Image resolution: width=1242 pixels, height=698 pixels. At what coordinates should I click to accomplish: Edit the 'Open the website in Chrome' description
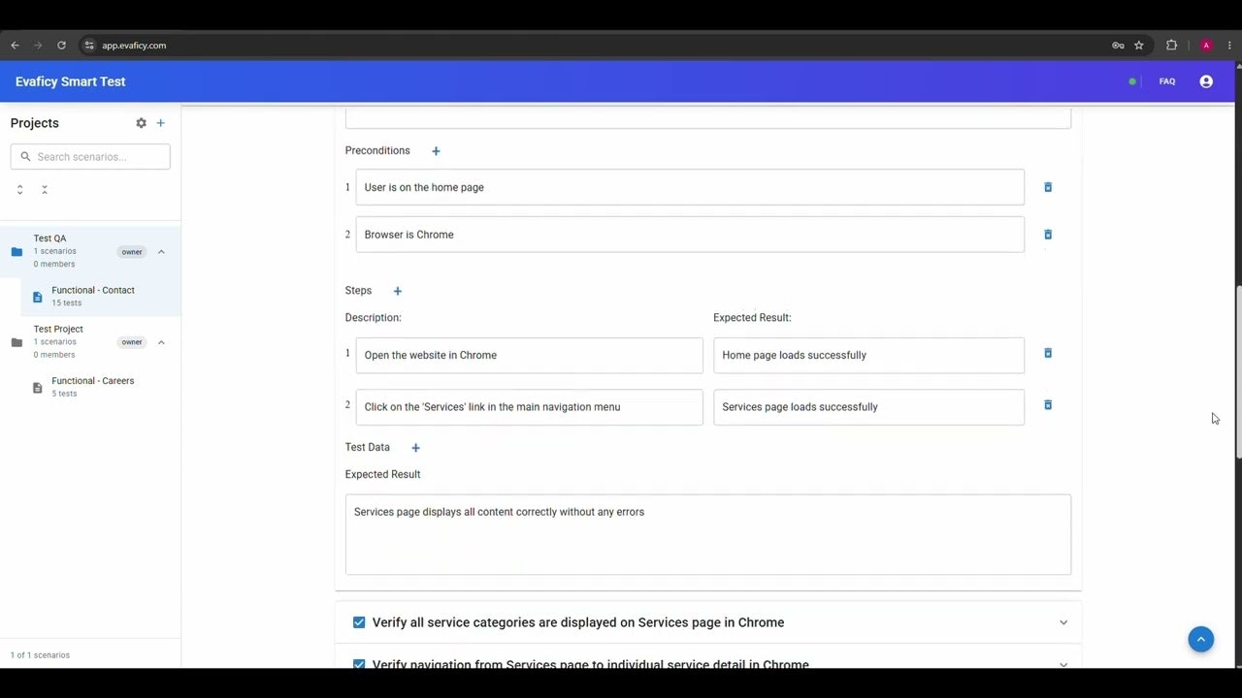click(529, 355)
